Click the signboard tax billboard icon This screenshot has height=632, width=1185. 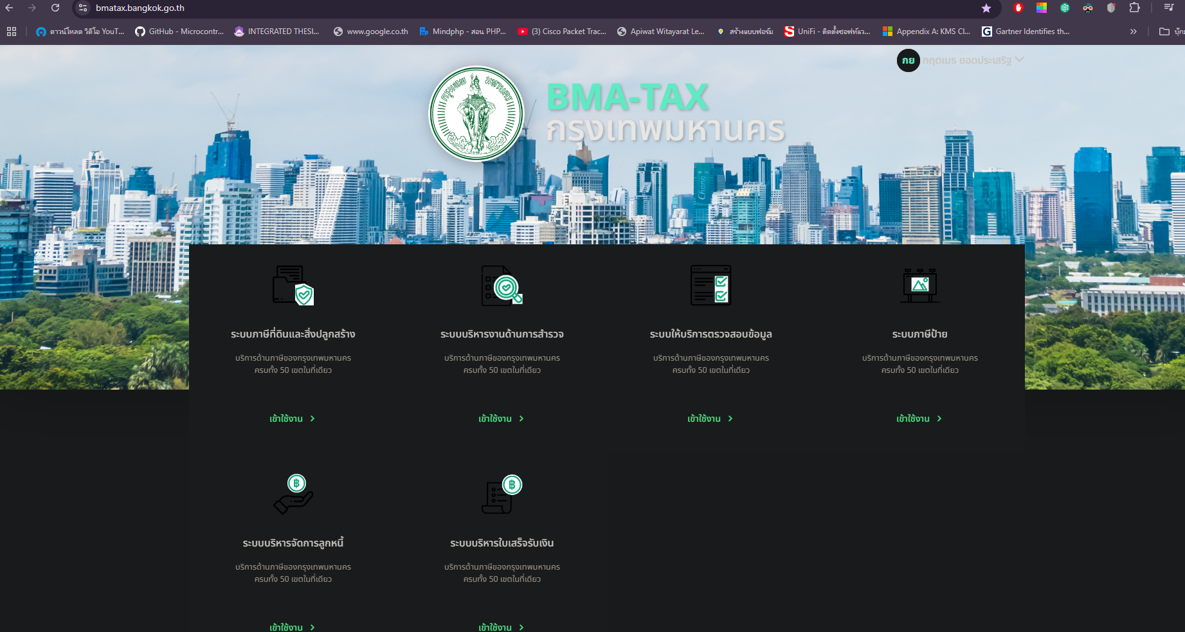[x=920, y=285]
